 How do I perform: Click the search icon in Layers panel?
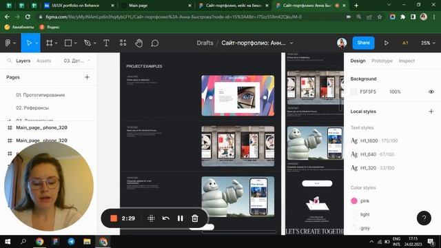[x=9, y=61]
